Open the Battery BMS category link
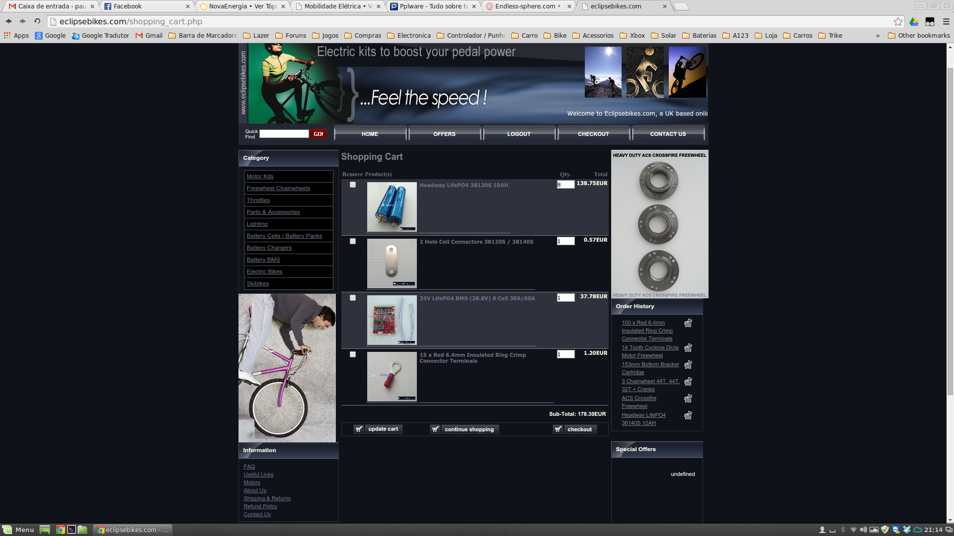Image resolution: width=954 pixels, height=536 pixels. point(263,260)
